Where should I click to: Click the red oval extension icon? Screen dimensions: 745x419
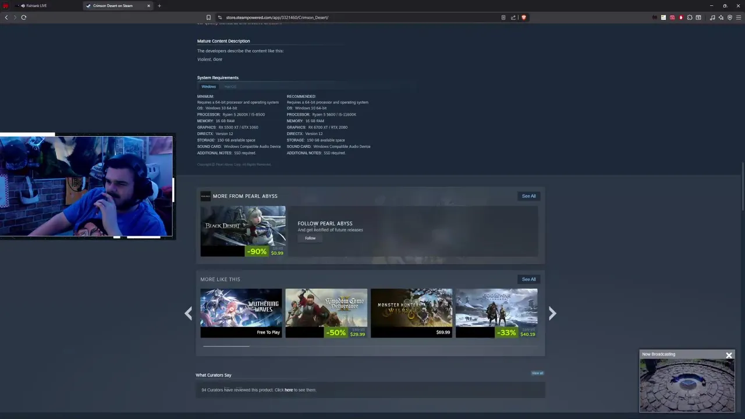click(681, 17)
